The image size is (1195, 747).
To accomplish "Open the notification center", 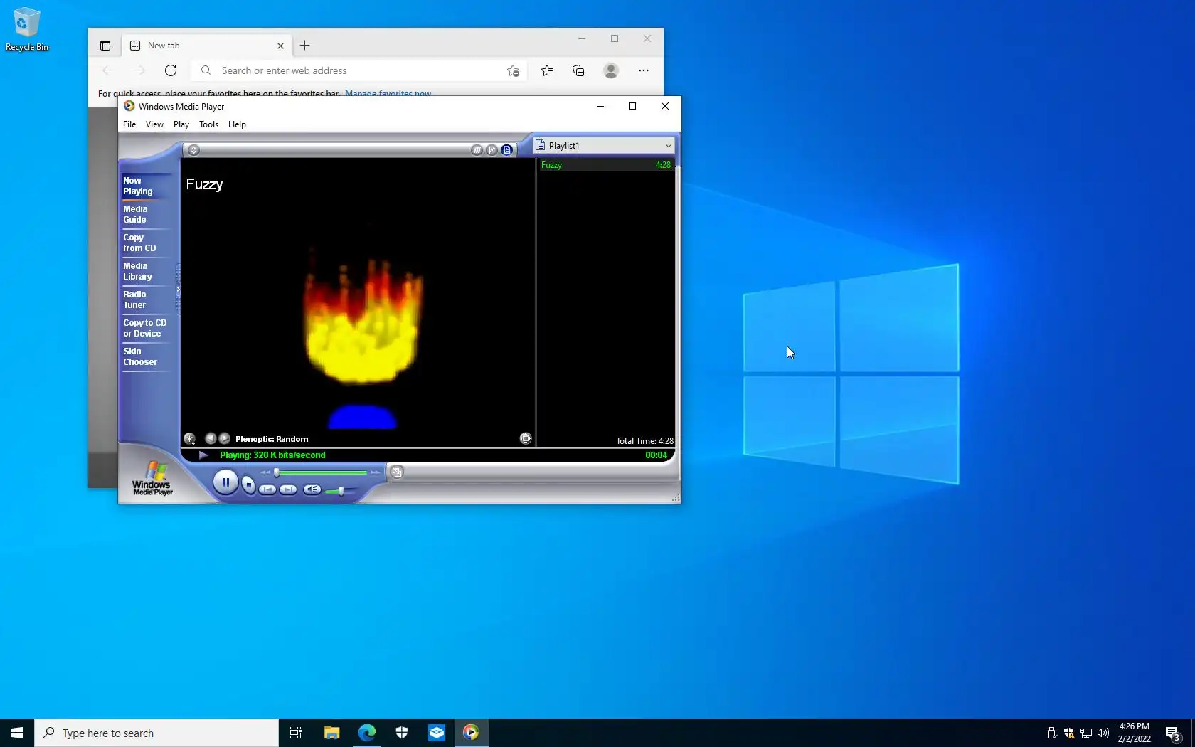I will (x=1173, y=733).
